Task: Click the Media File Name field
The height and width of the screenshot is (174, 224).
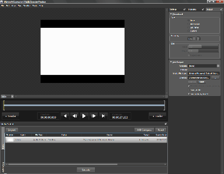Action: 204,74
